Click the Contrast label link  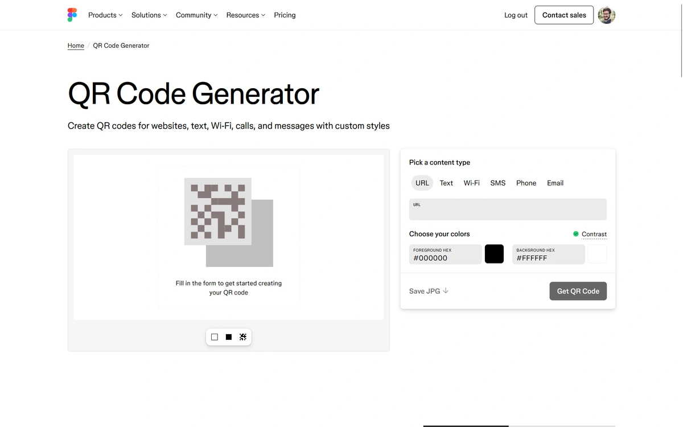click(594, 234)
